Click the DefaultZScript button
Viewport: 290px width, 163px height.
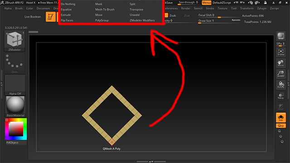(x=222, y=3)
